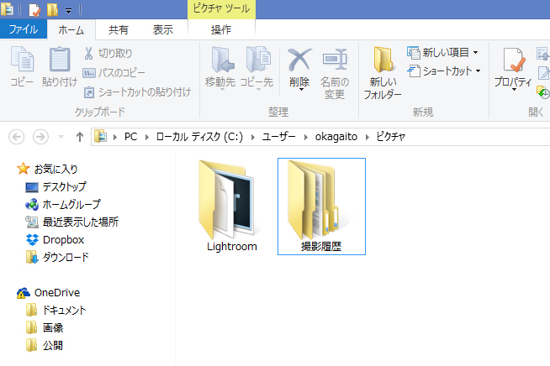Click the プロパティ (Properties) icon
Image resolution: width=550 pixels, height=366 pixels.
tap(514, 60)
